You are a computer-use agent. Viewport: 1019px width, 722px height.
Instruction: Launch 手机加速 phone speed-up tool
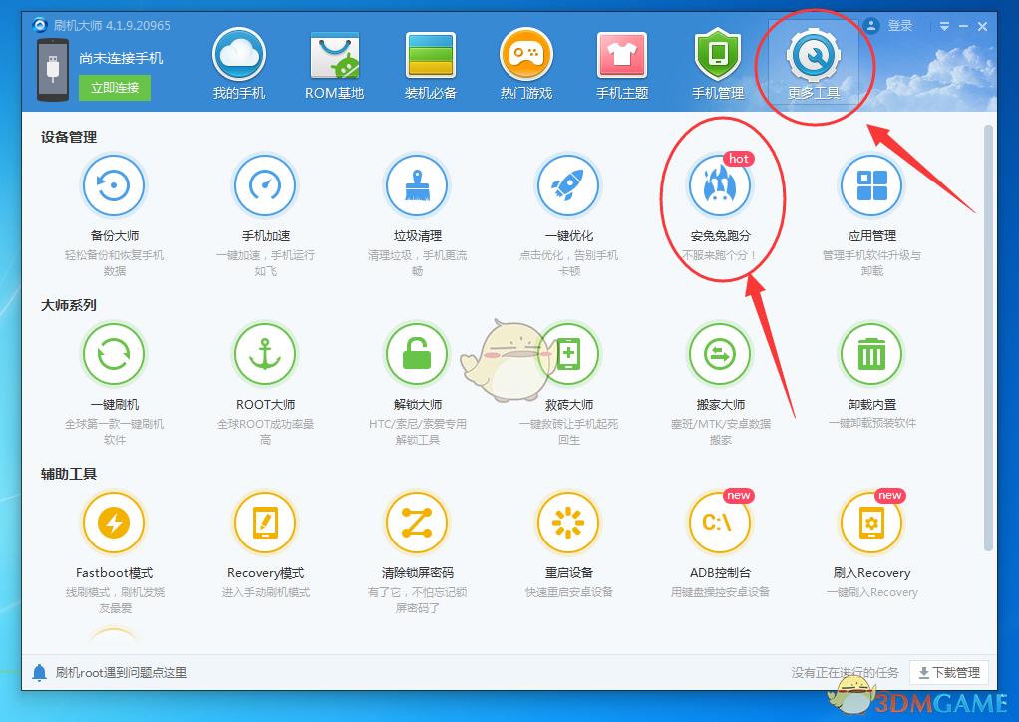(x=265, y=185)
